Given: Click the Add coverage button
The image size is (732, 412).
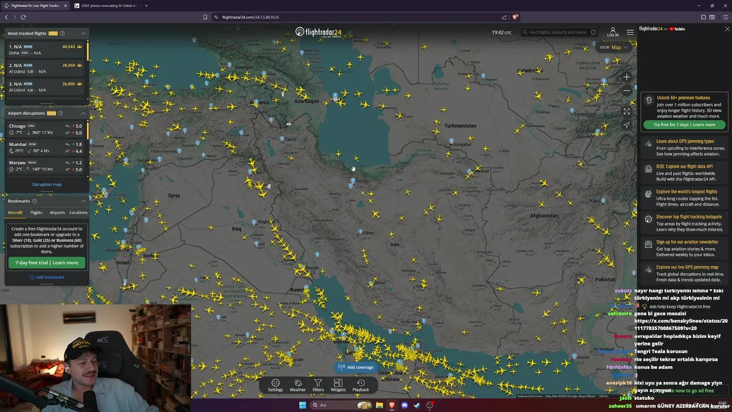Looking at the screenshot, I should click(x=356, y=367).
